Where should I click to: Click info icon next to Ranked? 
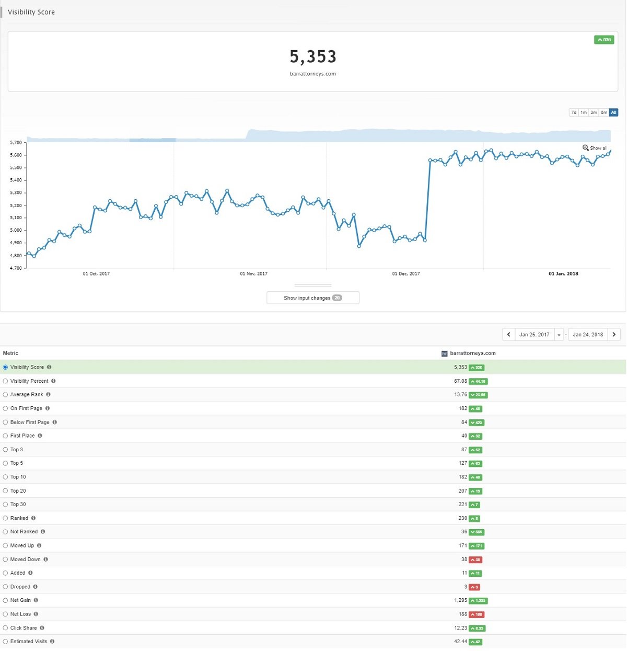[33, 518]
